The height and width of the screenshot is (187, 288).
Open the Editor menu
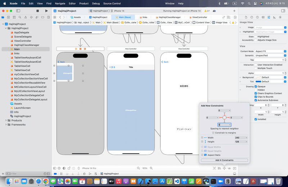(72, 4)
